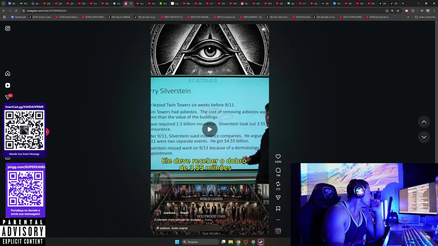Viewport: 438px width, 246px height.
Task: Go to next reel with down chevron
Action: pos(424,137)
